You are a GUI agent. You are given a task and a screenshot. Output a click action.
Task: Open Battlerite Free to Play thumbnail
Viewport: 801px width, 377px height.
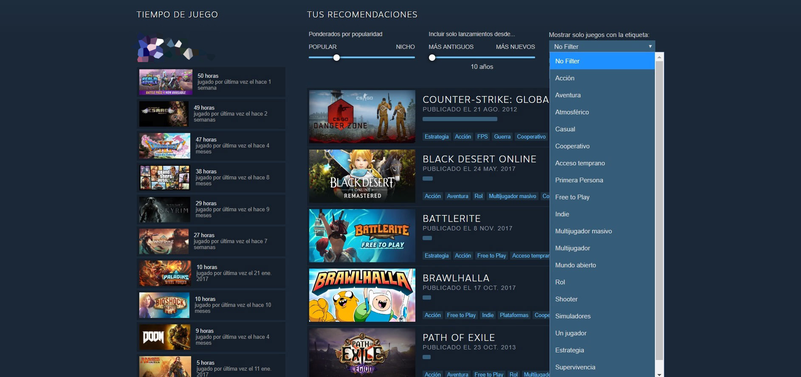(x=362, y=235)
